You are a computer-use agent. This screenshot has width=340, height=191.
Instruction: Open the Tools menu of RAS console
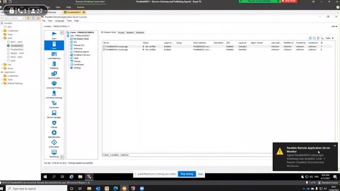click(x=69, y=21)
